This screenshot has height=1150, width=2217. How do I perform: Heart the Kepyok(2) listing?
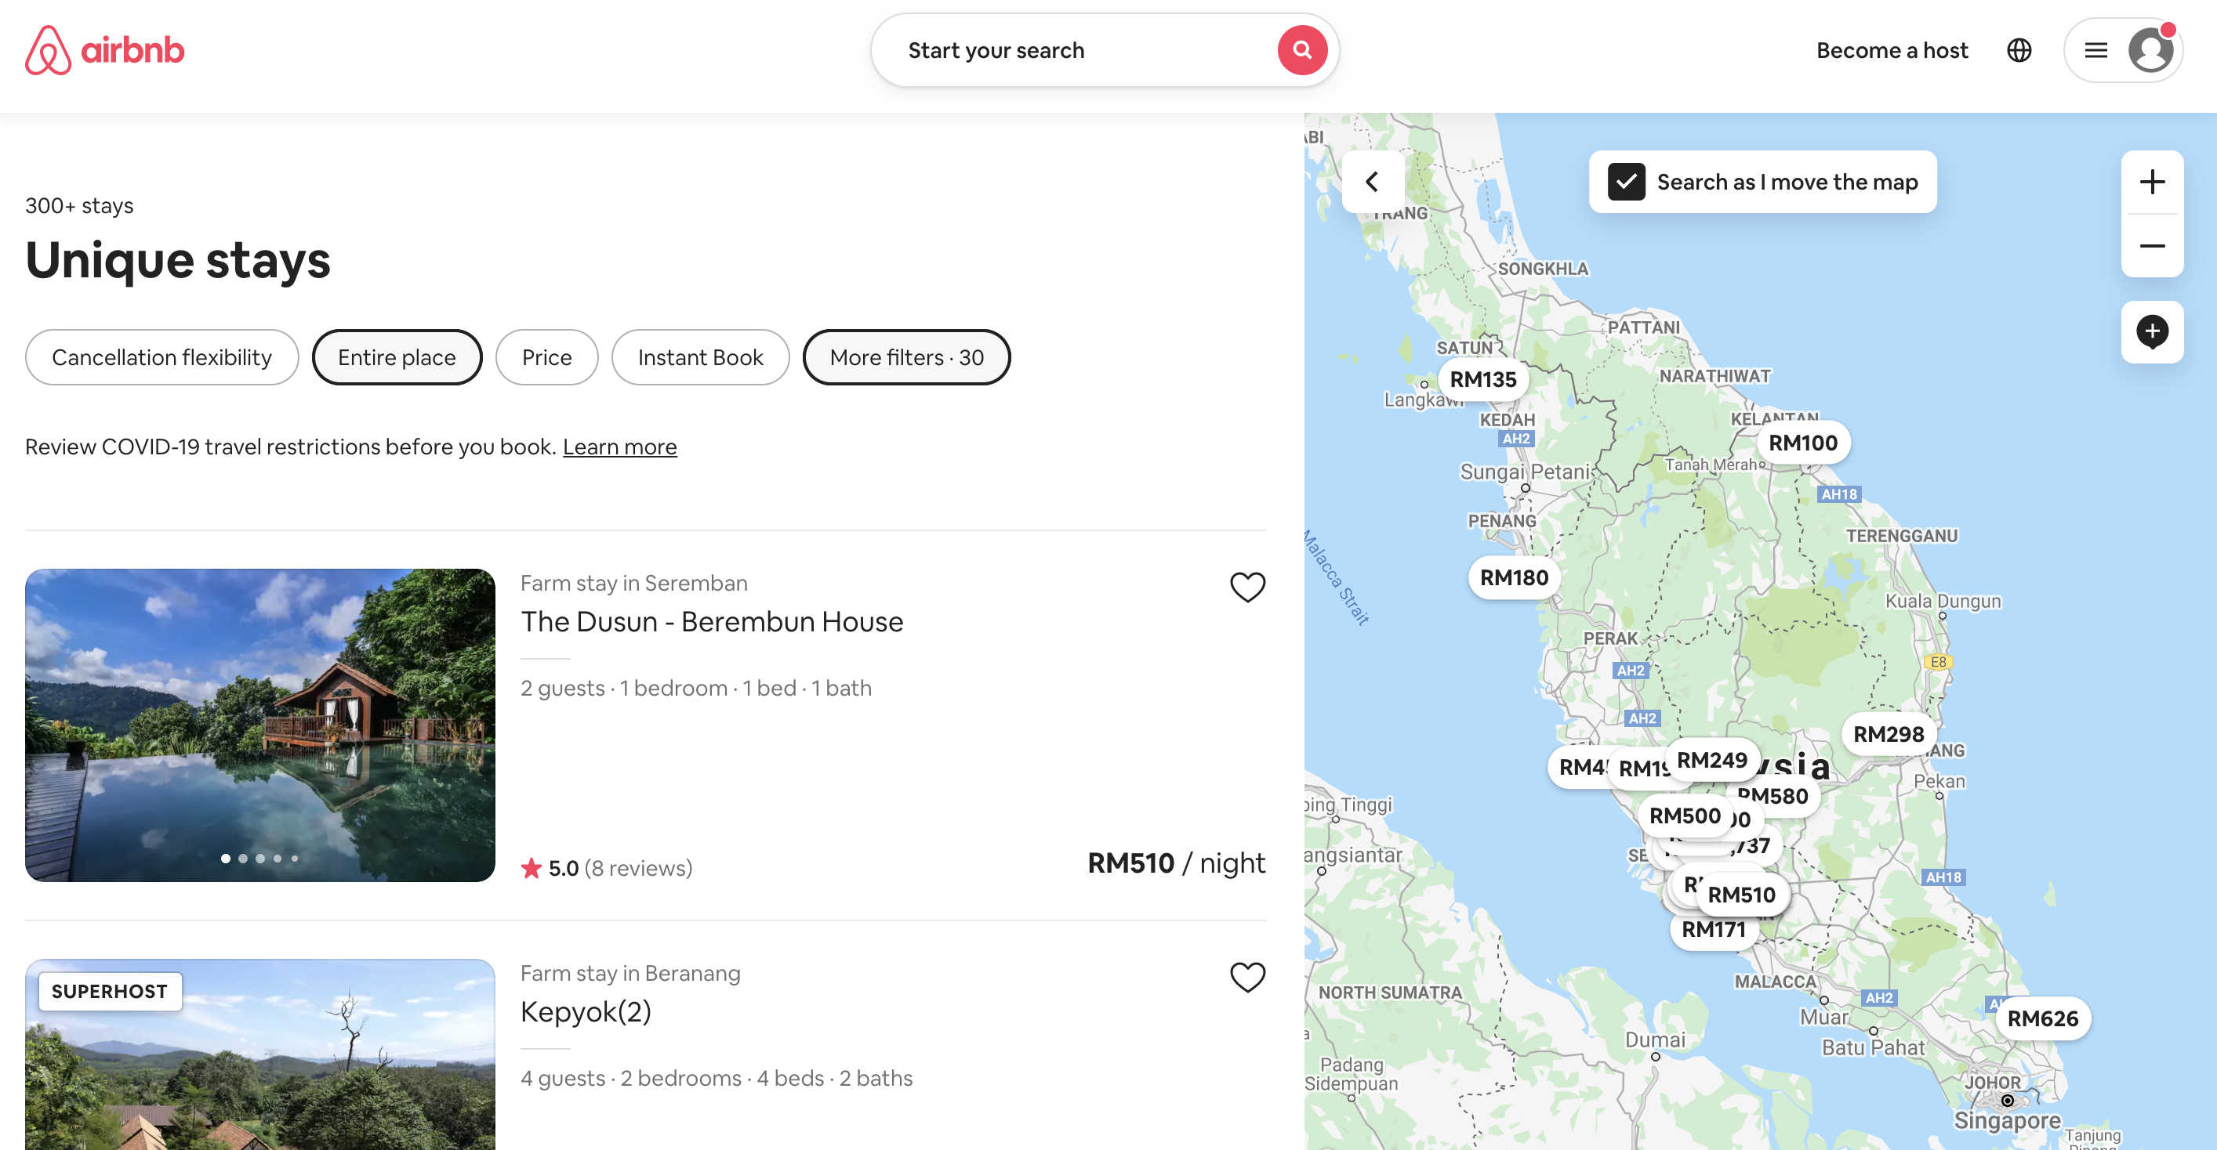point(1246,976)
